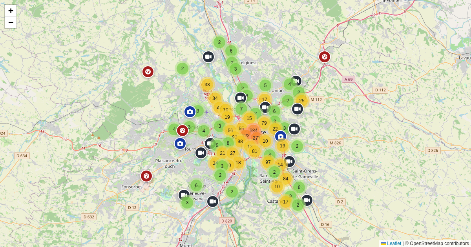Screen dimensions: 471x247
Task: Click the Plaisance-du-Touch town label
Action: click(x=169, y=163)
